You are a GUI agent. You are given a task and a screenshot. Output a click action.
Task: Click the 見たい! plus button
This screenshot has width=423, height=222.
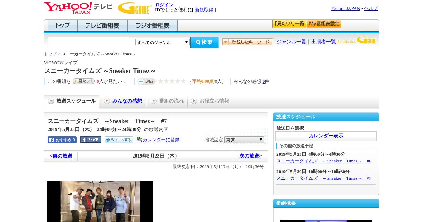click(84, 81)
